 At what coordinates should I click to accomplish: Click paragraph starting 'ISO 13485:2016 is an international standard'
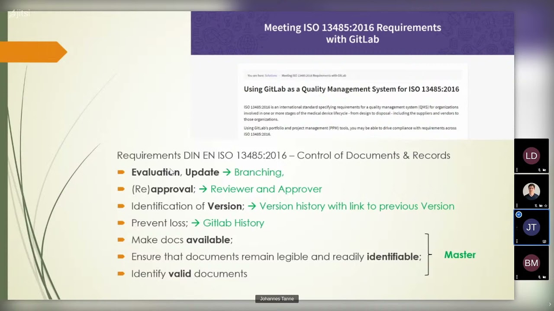pyautogui.click(x=351, y=113)
